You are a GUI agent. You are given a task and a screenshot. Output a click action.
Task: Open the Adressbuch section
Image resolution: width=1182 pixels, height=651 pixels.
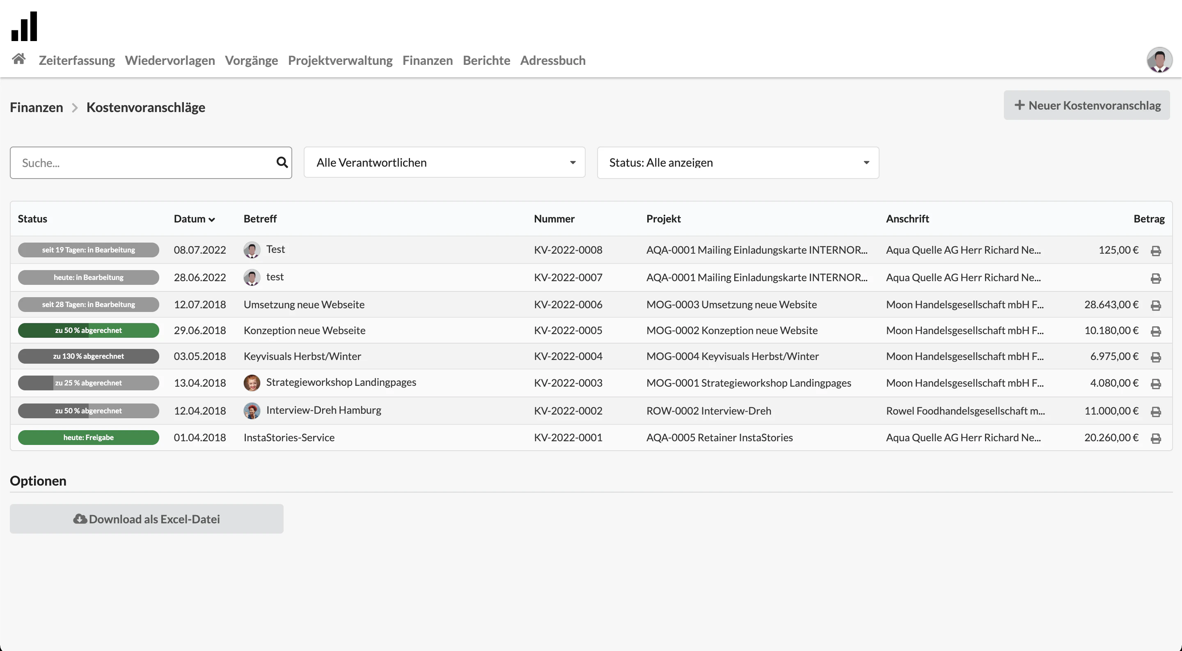(552, 60)
